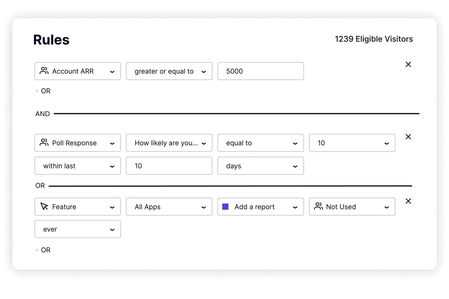Delete the Poll Response rule
This screenshot has height=299, width=449.
pyautogui.click(x=408, y=137)
